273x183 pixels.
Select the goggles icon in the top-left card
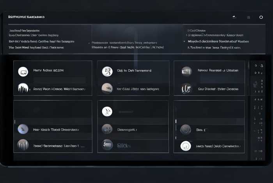(x=23, y=71)
